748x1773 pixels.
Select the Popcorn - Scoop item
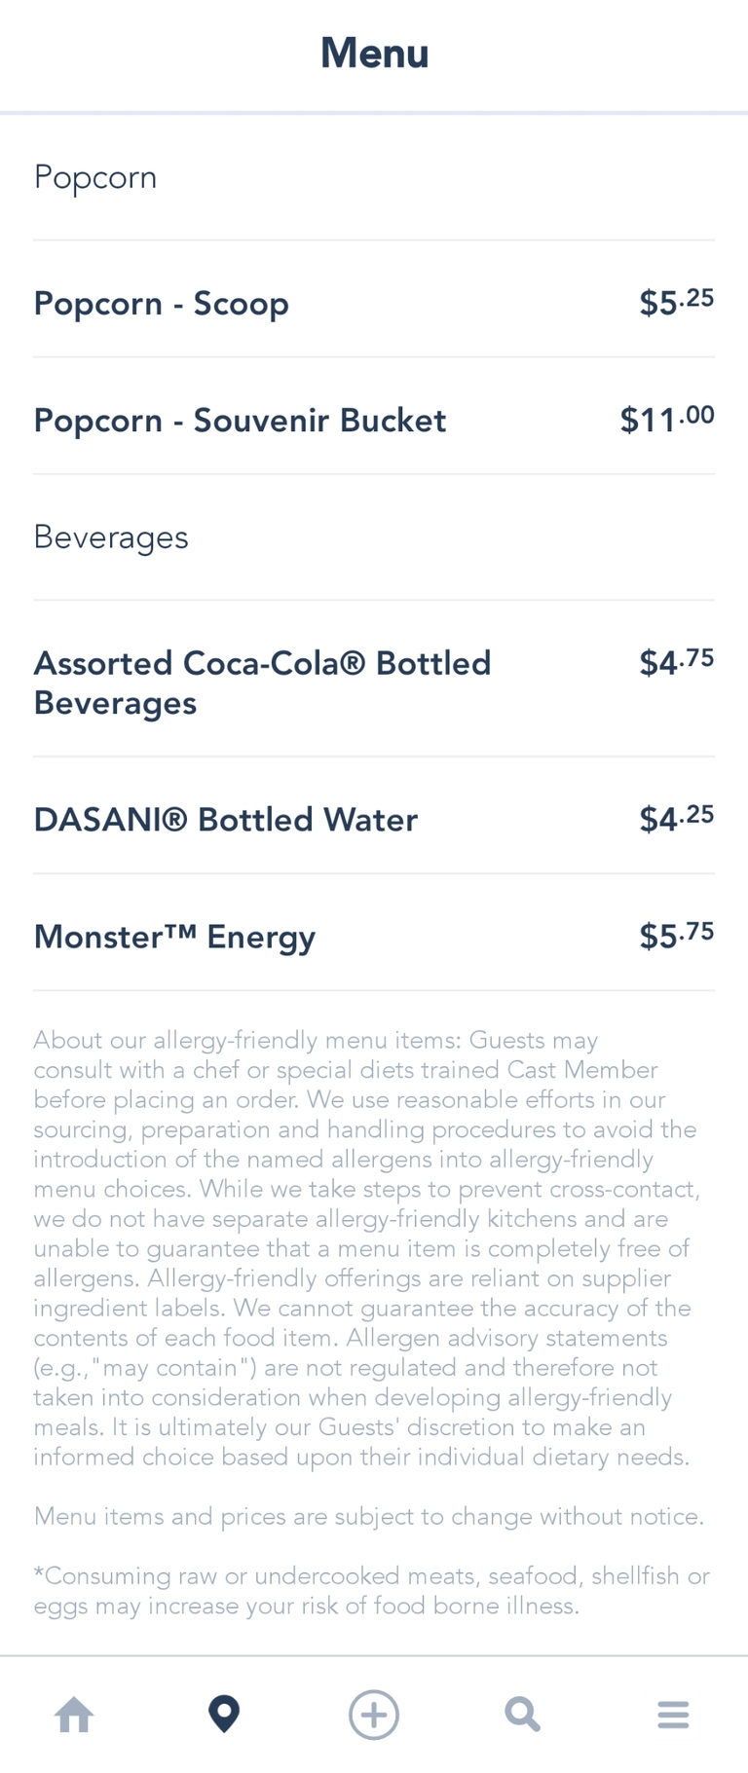pos(162,304)
